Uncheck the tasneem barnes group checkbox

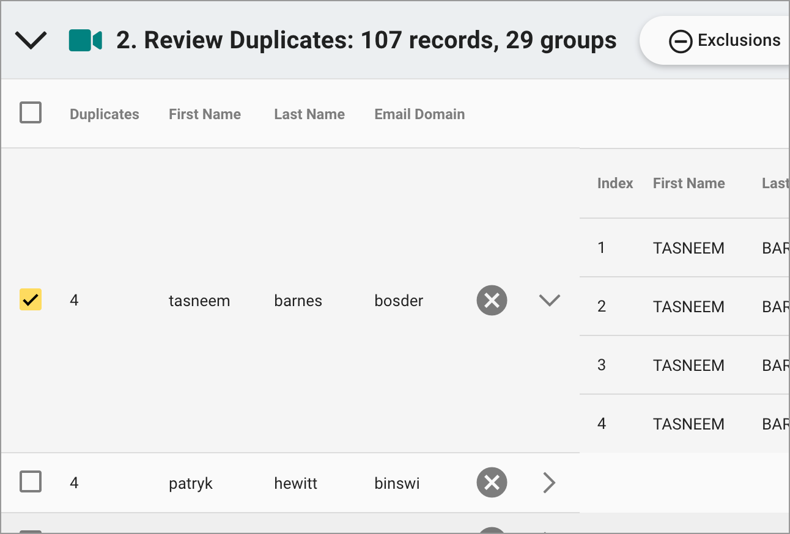point(31,299)
